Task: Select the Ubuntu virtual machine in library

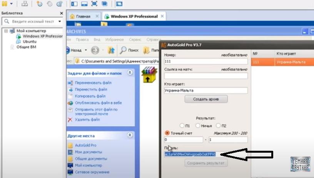Action: (x=30, y=41)
